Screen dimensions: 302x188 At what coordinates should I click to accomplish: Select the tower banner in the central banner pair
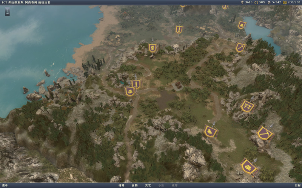(x=136, y=84)
